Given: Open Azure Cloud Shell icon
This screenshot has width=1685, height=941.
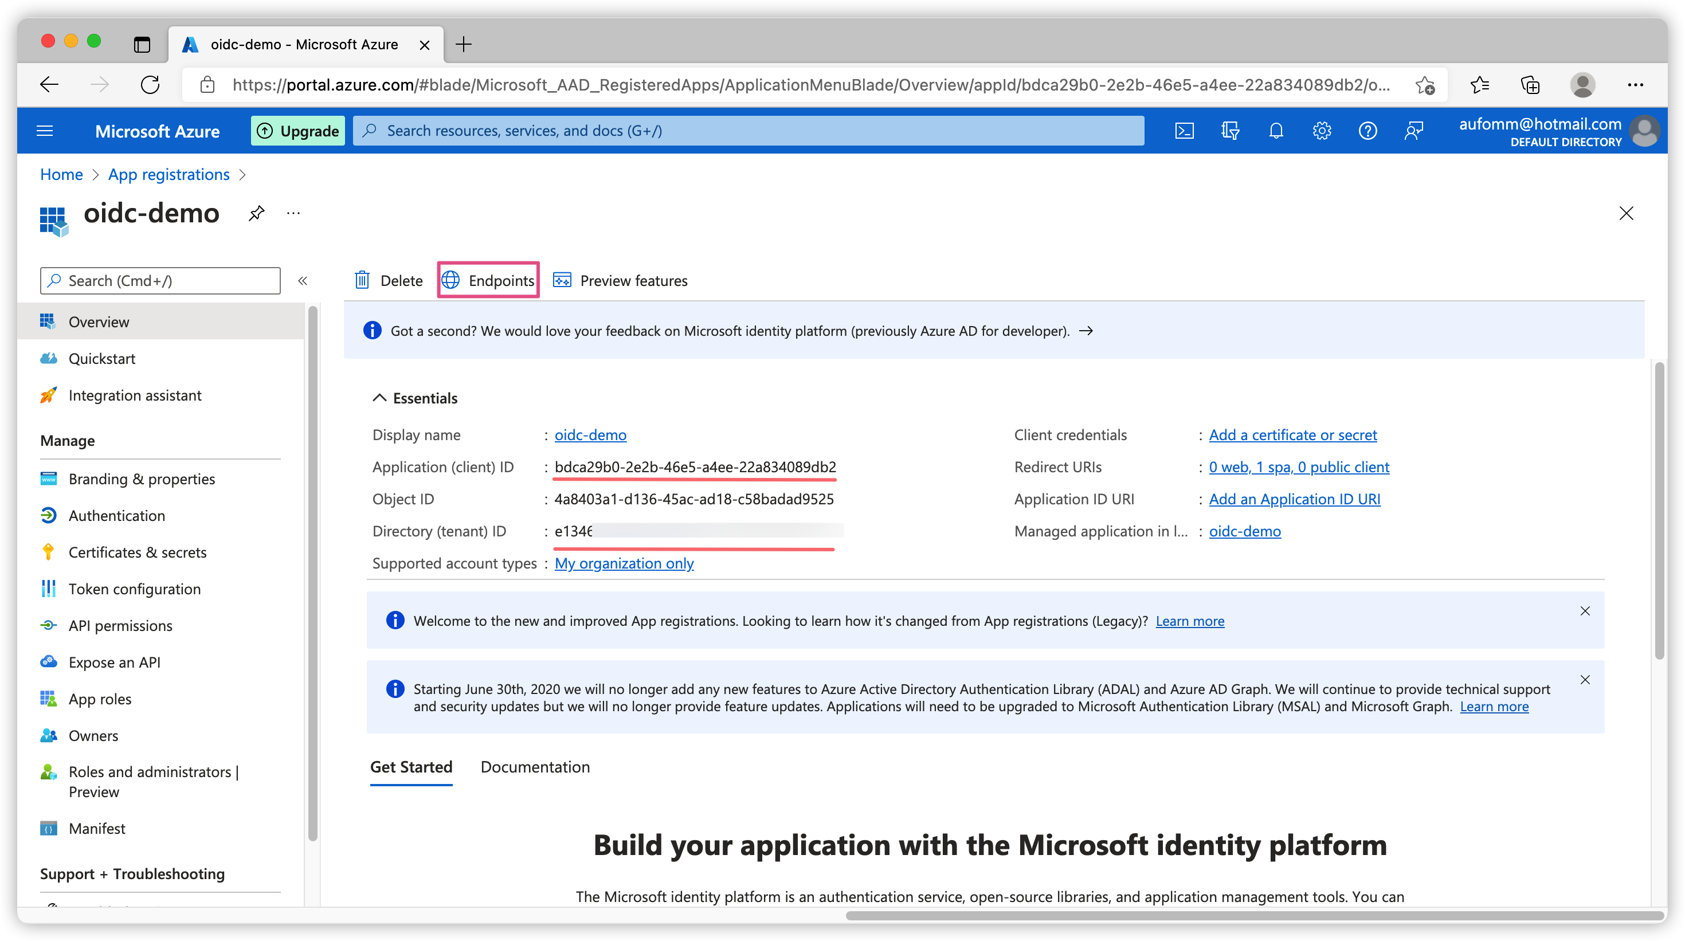Looking at the screenshot, I should click(1184, 131).
